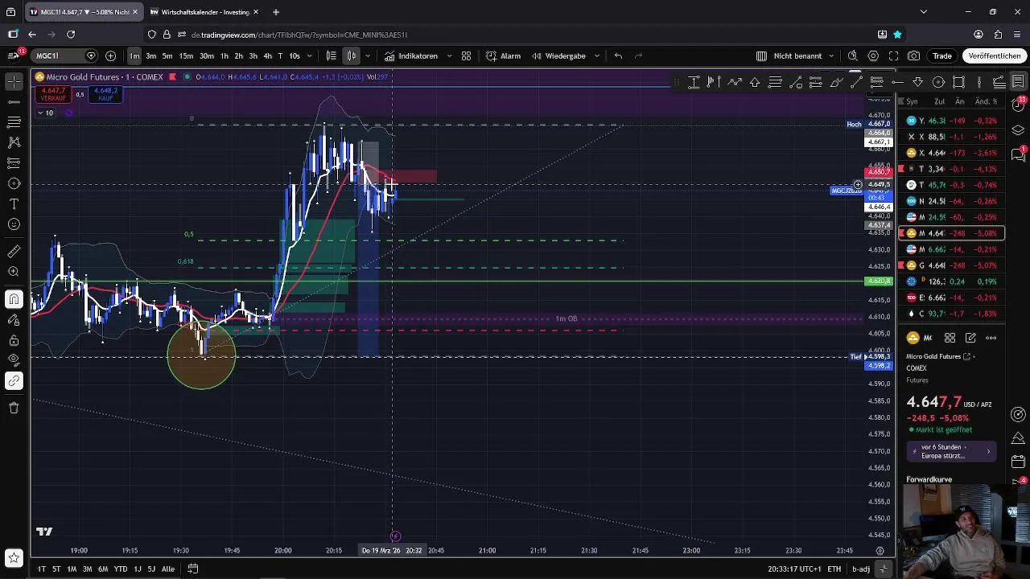This screenshot has height=579, width=1030.
Task: Select 1T date range
Action: click(x=41, y=569)
